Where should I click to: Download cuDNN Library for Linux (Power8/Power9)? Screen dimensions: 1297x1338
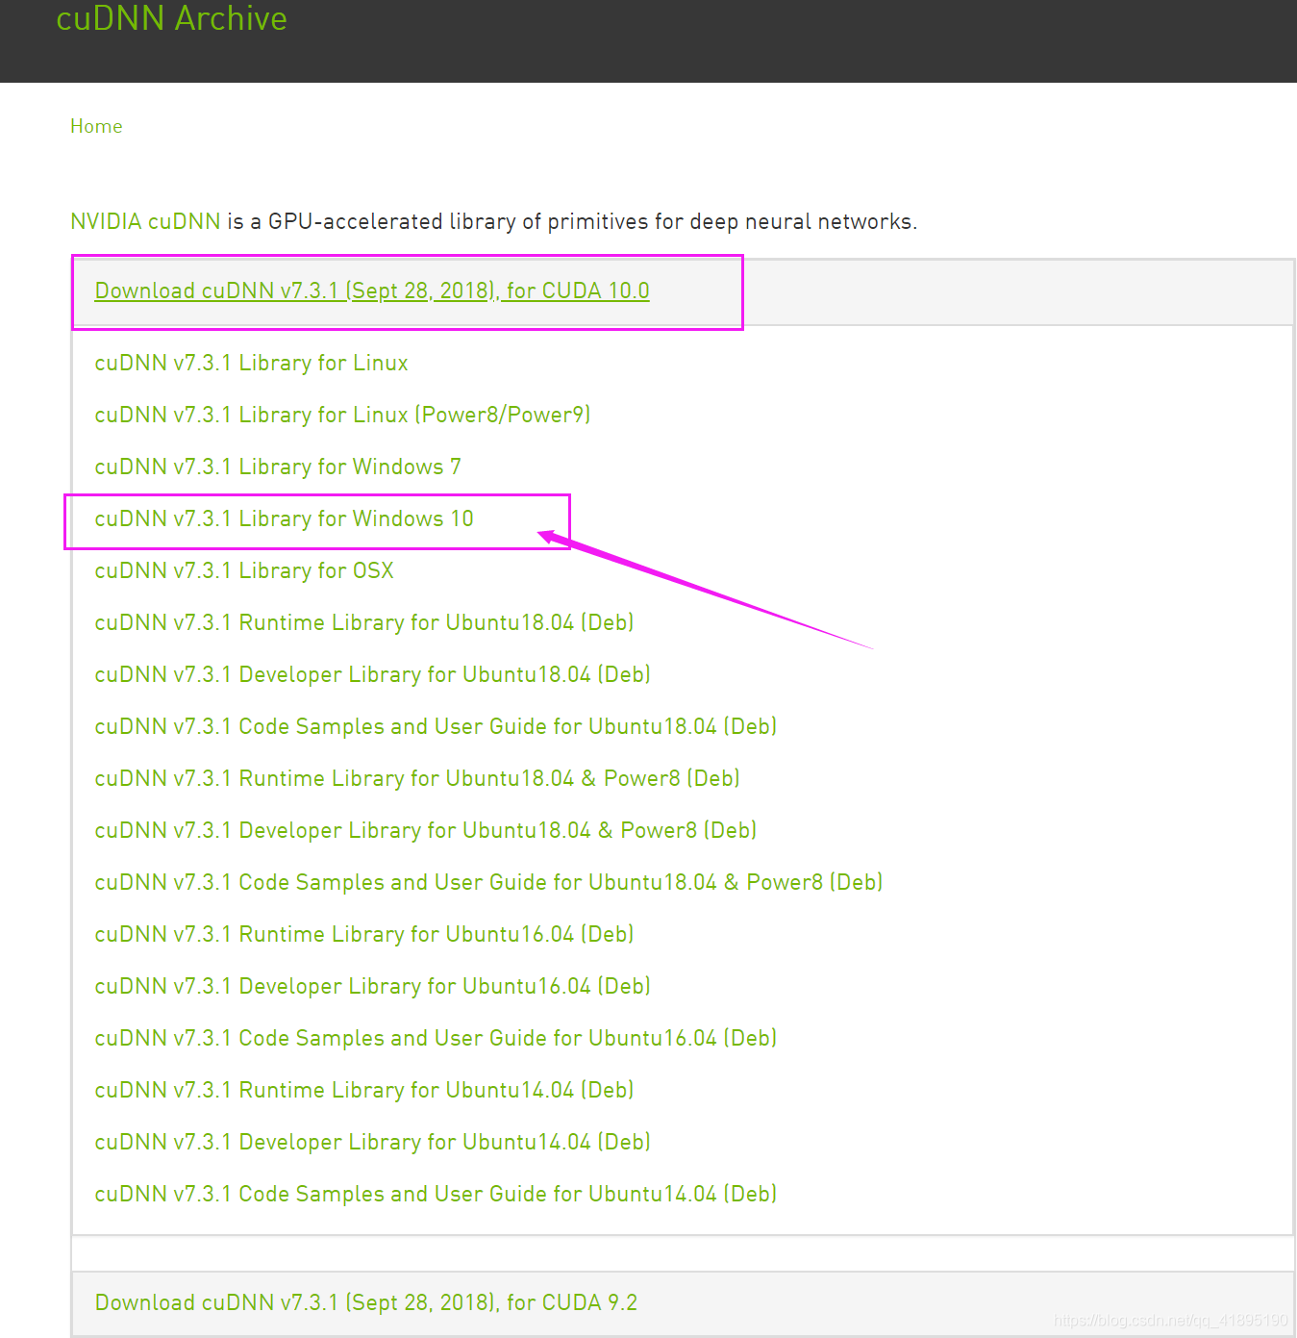coord(342,415)
